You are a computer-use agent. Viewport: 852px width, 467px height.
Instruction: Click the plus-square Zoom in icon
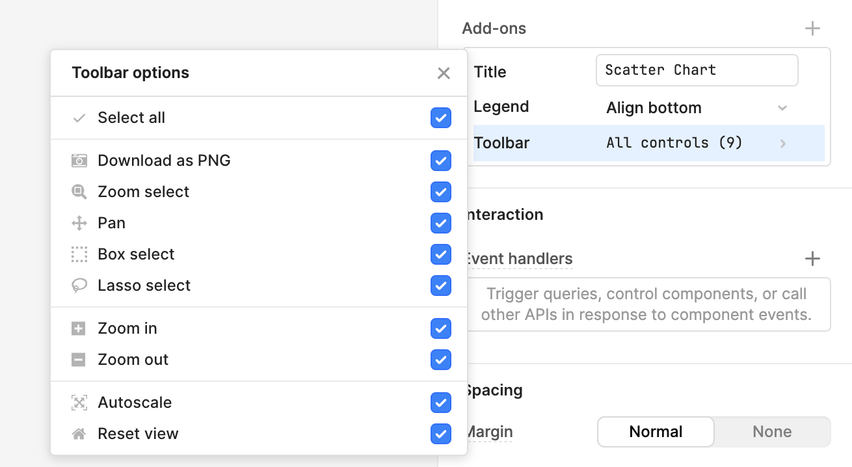click(x=79, y=328)
